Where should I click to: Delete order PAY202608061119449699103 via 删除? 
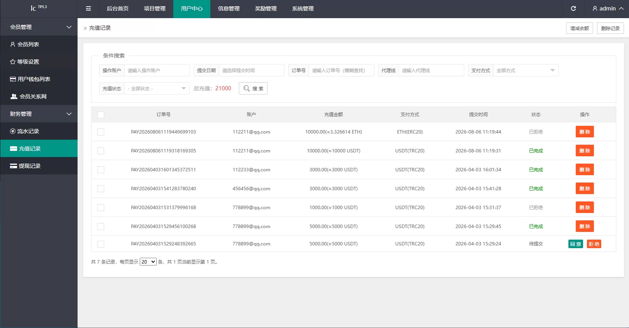point(585,132)
